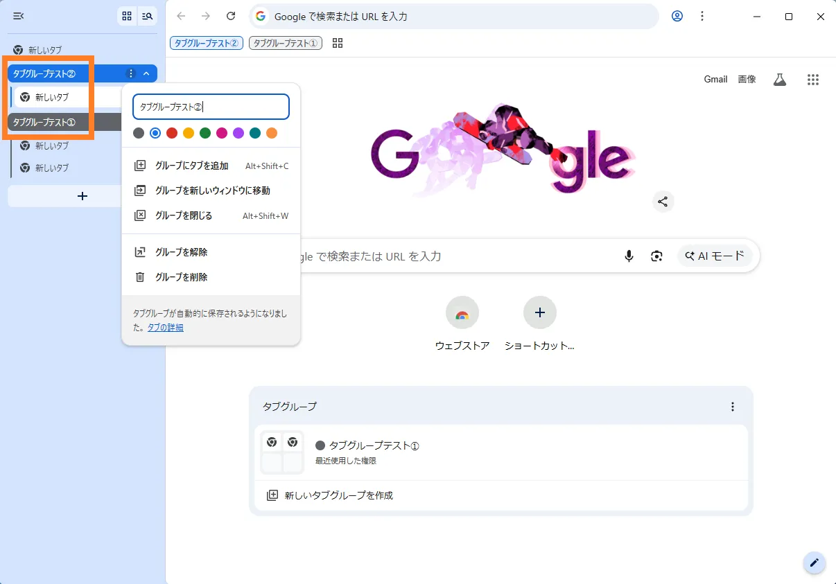The height and width of the screenshot is (584, 836).
Task: Choose グループを新しいウィンドウに移動 menu item
Action: pyautogui.click(x=212, y=191)
